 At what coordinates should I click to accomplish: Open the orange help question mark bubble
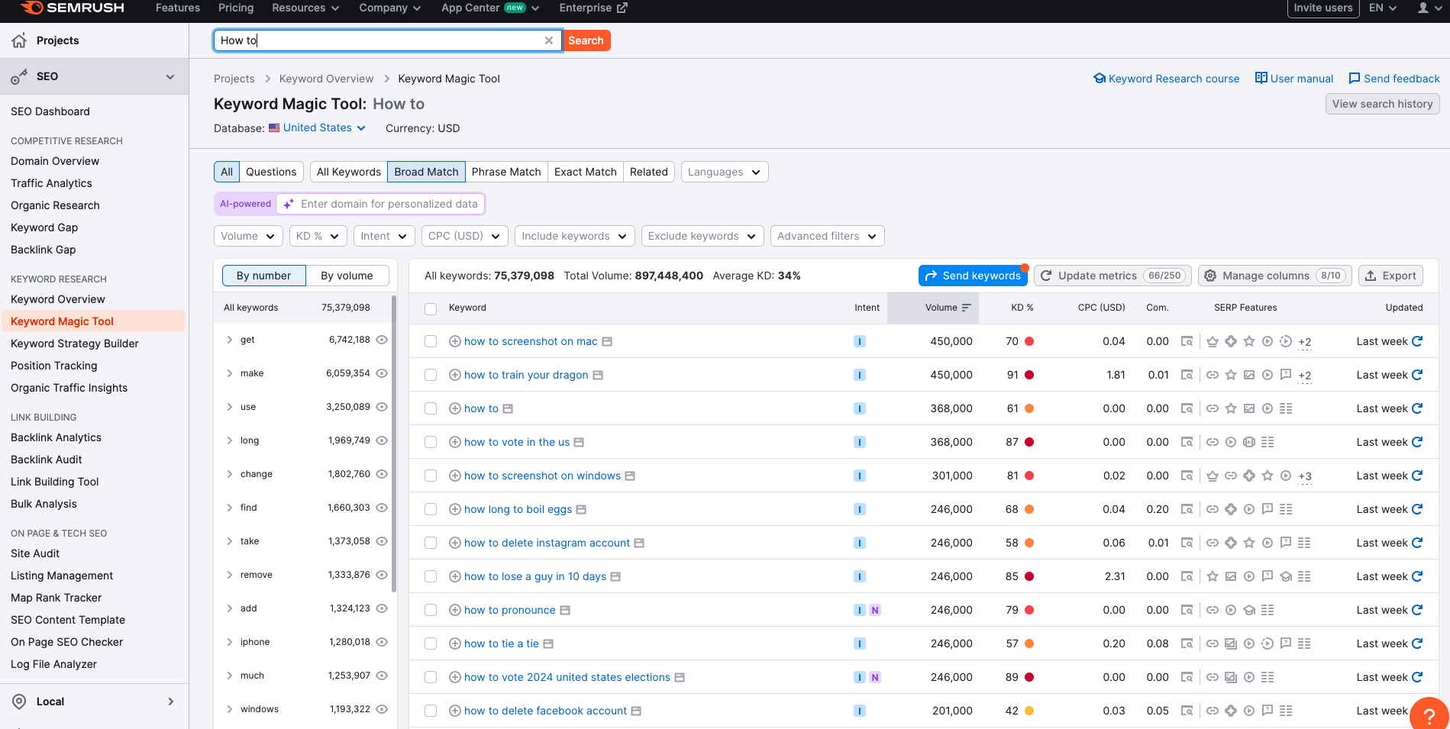(x=1429, y=715)
